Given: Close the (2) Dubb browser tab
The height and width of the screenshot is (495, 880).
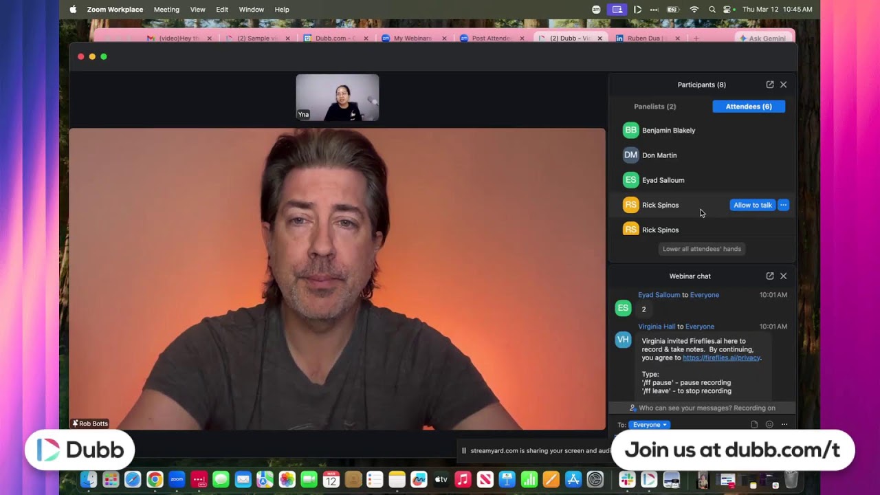Looking at the screenshot, I should point(599,38).
